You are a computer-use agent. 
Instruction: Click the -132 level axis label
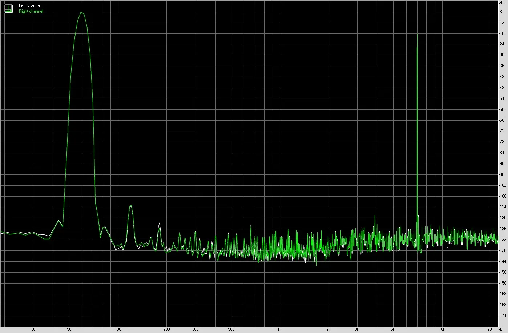click(x=503, y=240)
